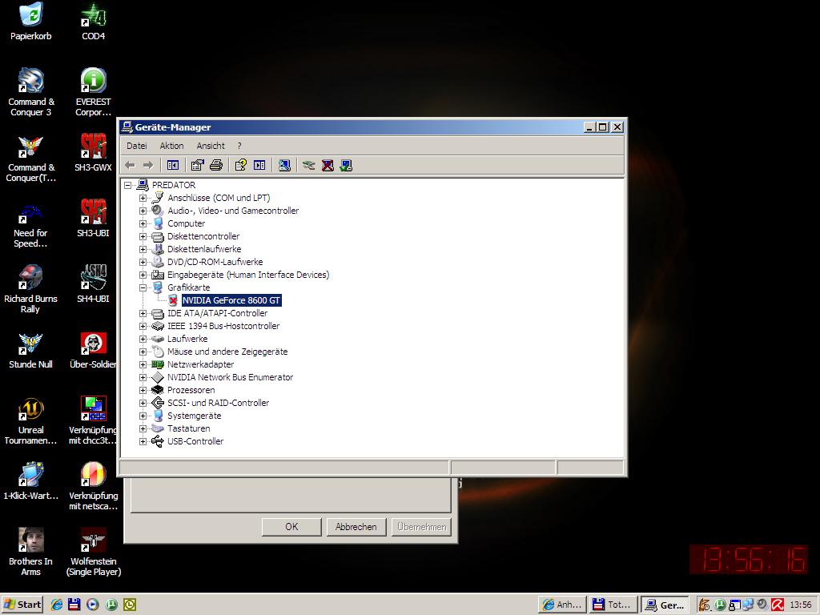820x615 pixels.
Task: Open the ? help menu
Action: [x=239, y=146]
